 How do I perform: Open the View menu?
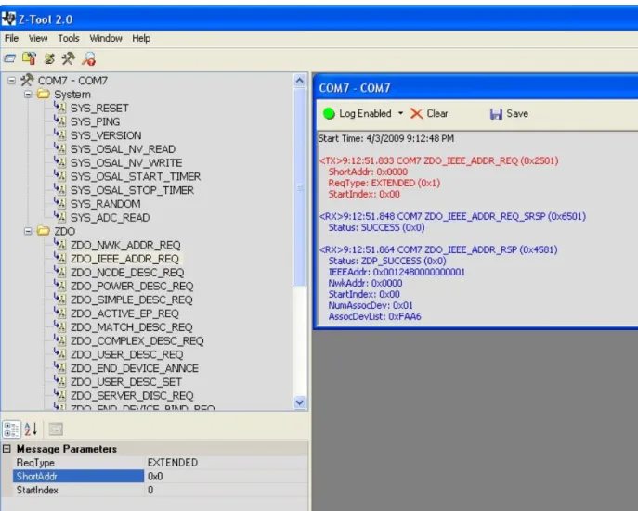click(38, 38)
